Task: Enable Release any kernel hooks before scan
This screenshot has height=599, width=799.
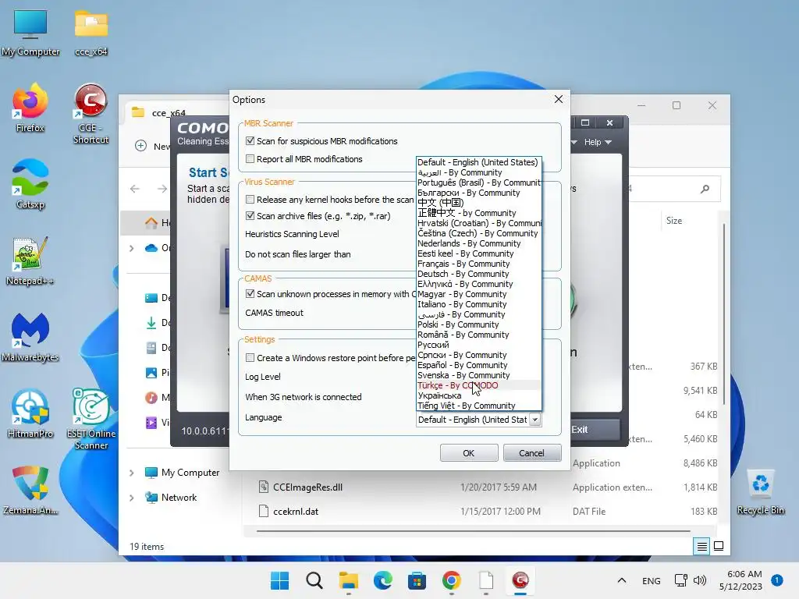Action: click(x=250, y=199)
